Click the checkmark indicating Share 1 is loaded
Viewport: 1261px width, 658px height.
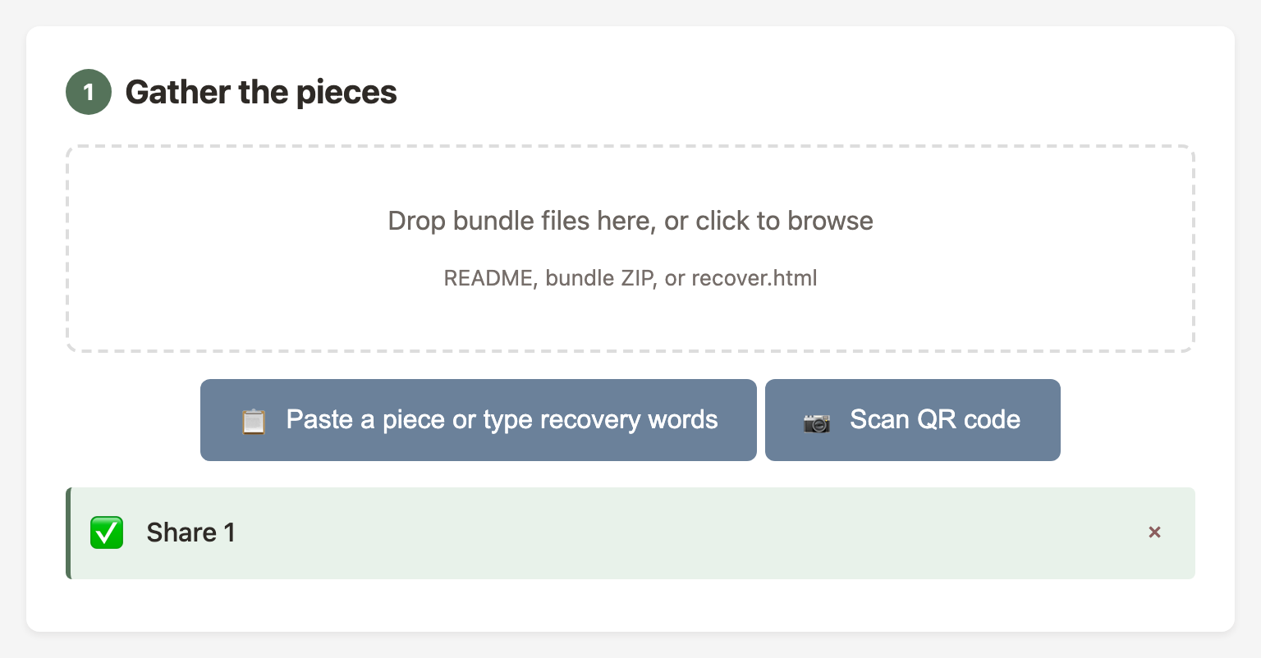tap(107, 532)
